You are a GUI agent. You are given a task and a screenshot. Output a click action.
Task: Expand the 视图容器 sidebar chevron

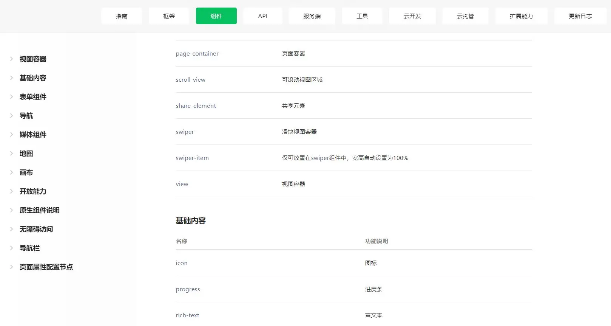[11, 59]
